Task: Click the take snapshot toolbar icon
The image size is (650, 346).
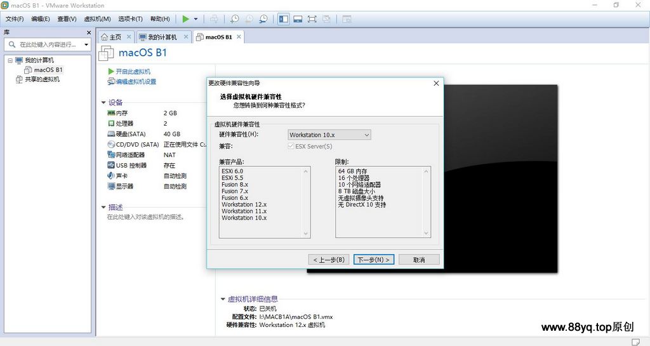Action: 235,18
